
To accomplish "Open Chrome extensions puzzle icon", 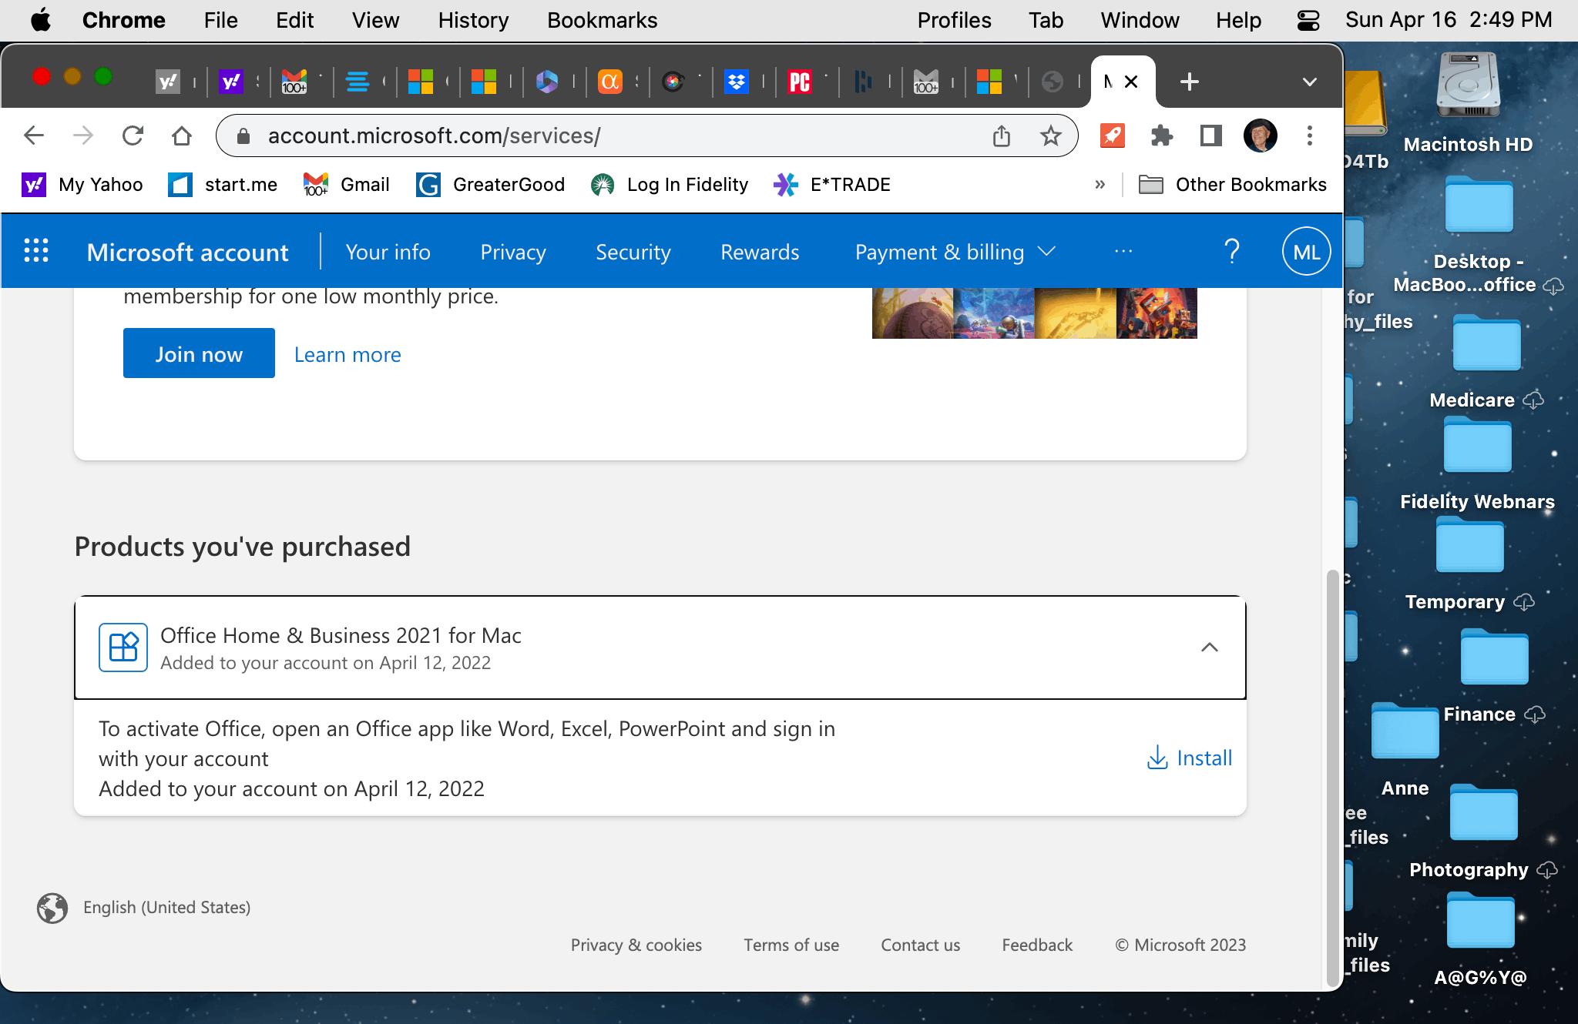I will pos(1162,136).
